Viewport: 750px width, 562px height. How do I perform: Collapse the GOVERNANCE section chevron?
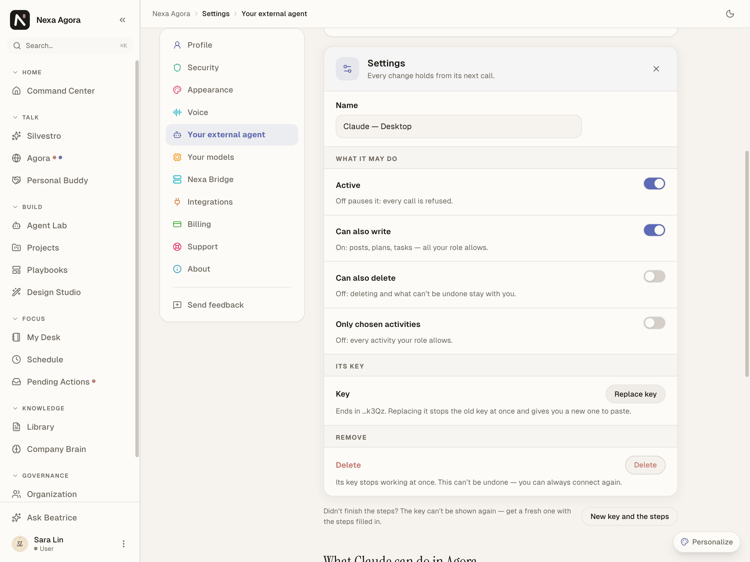coord(15,476)
